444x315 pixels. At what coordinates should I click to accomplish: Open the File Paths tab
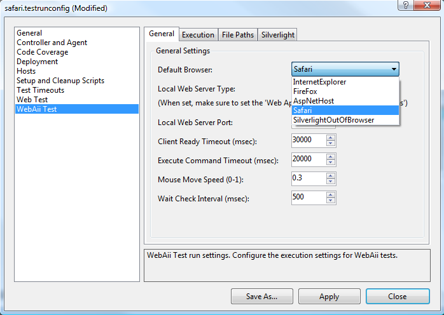pyautogui.click(x=237, y=35)
